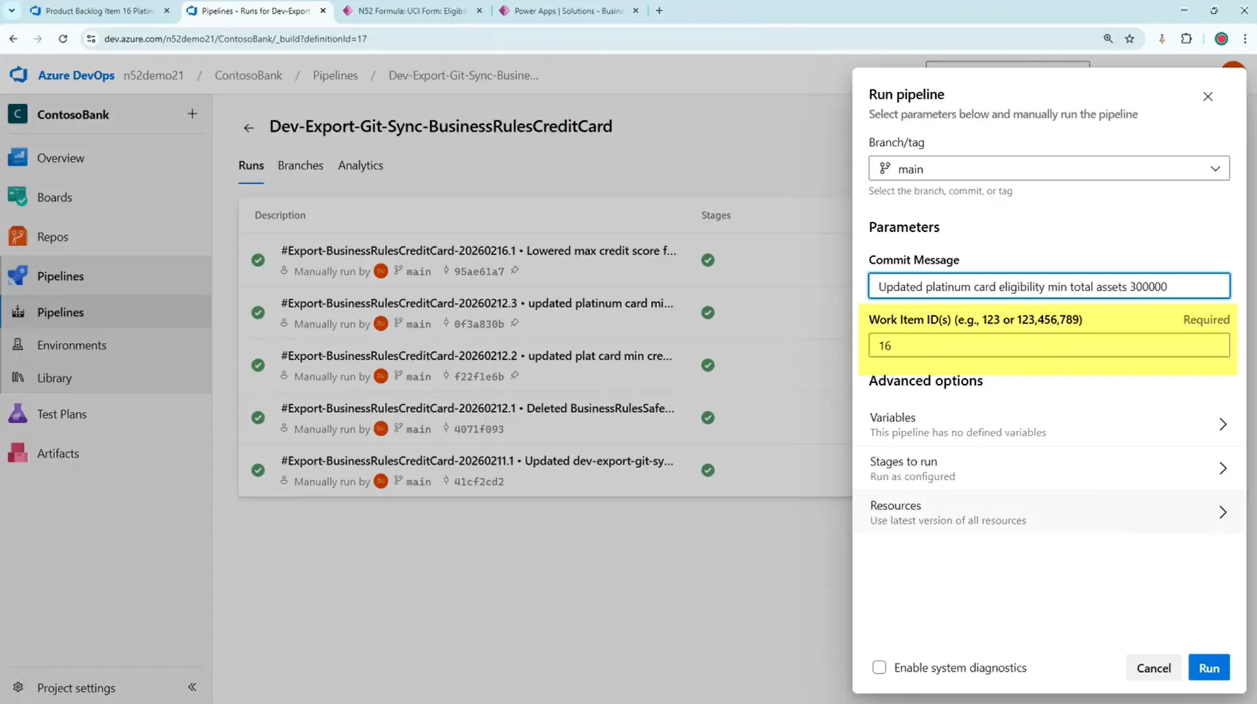This screenshot has height=704, width=1257.
Task: Close the Run pipeline panel
Action: click(1208, 97)
